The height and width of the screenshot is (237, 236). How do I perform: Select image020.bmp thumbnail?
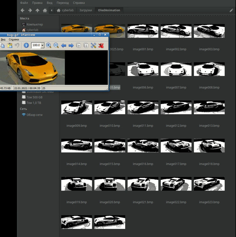point(110,184)
